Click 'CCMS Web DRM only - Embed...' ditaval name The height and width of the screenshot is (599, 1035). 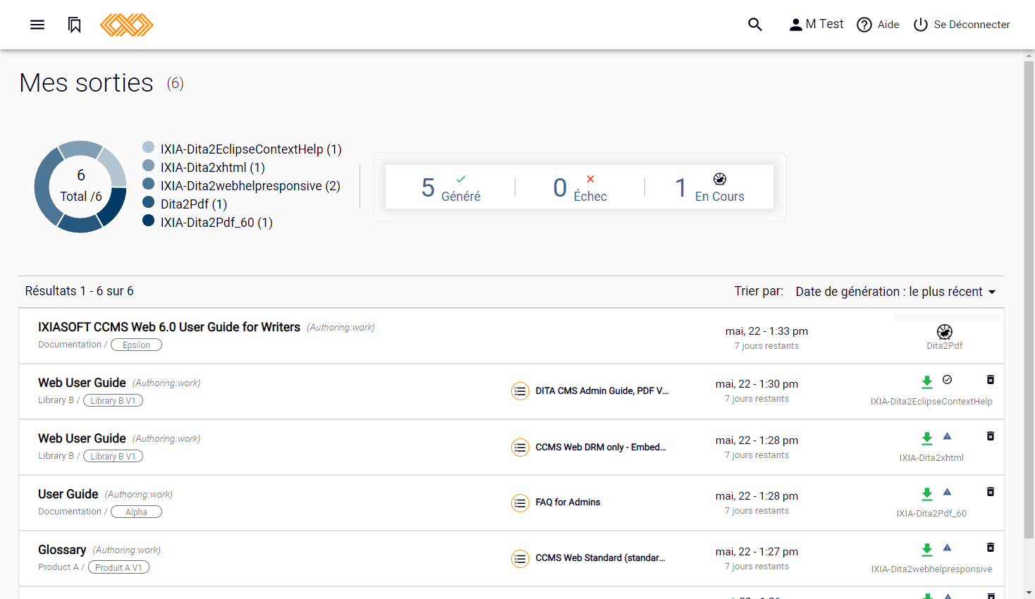[601, 447]
